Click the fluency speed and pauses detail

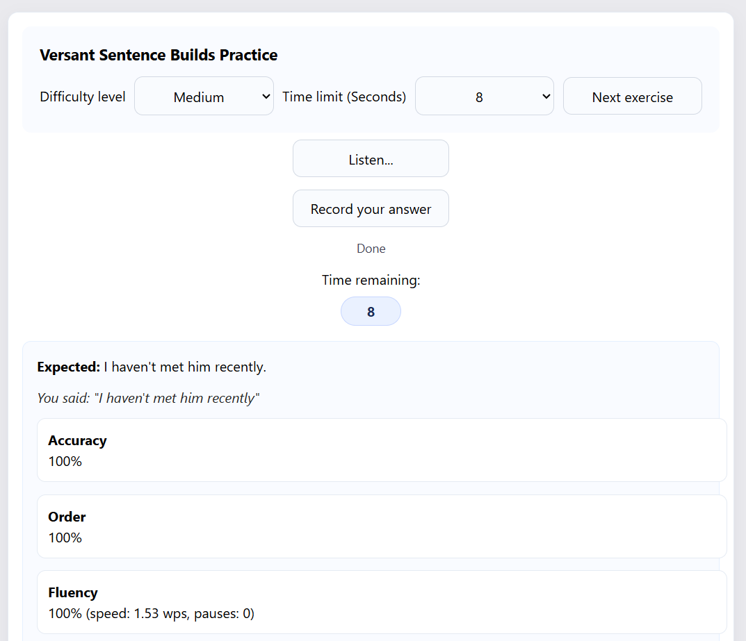click(170, 613)
